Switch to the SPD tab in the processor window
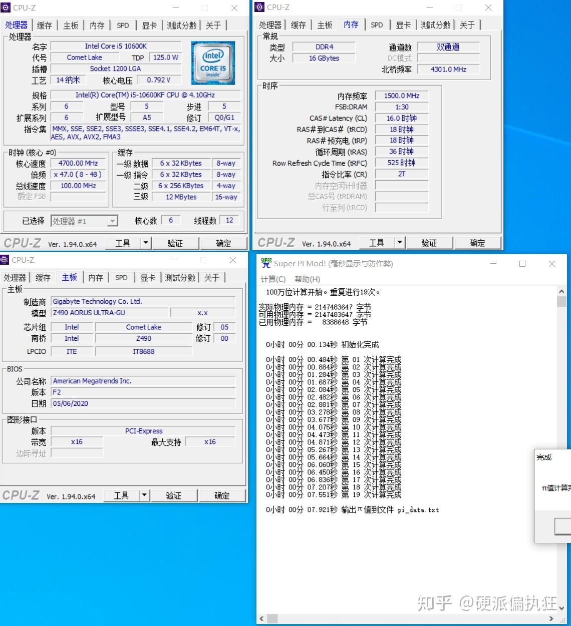 click(x=123, y=25)
